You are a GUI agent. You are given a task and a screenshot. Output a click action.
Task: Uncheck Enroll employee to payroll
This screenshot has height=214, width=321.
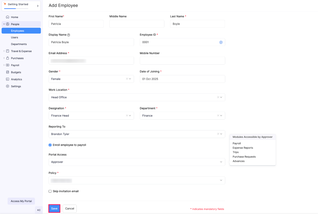pyautogui.click(x=50, y=145)
